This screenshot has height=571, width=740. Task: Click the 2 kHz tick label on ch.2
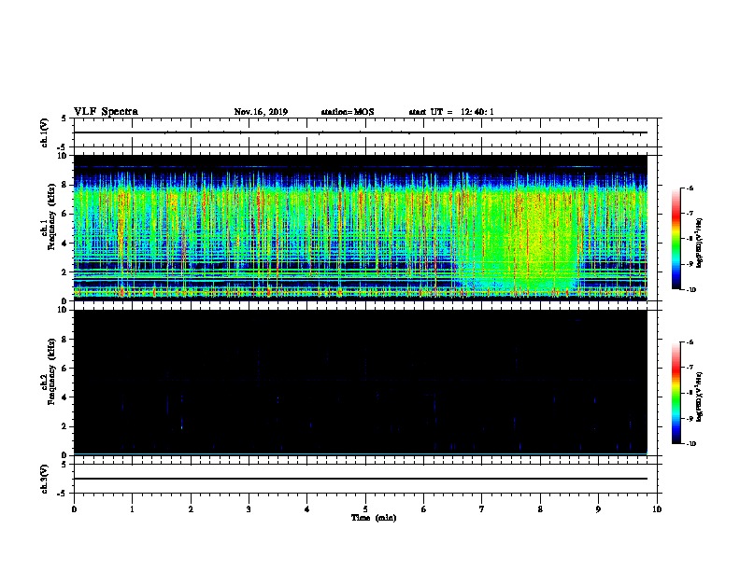tap(64, 426)
